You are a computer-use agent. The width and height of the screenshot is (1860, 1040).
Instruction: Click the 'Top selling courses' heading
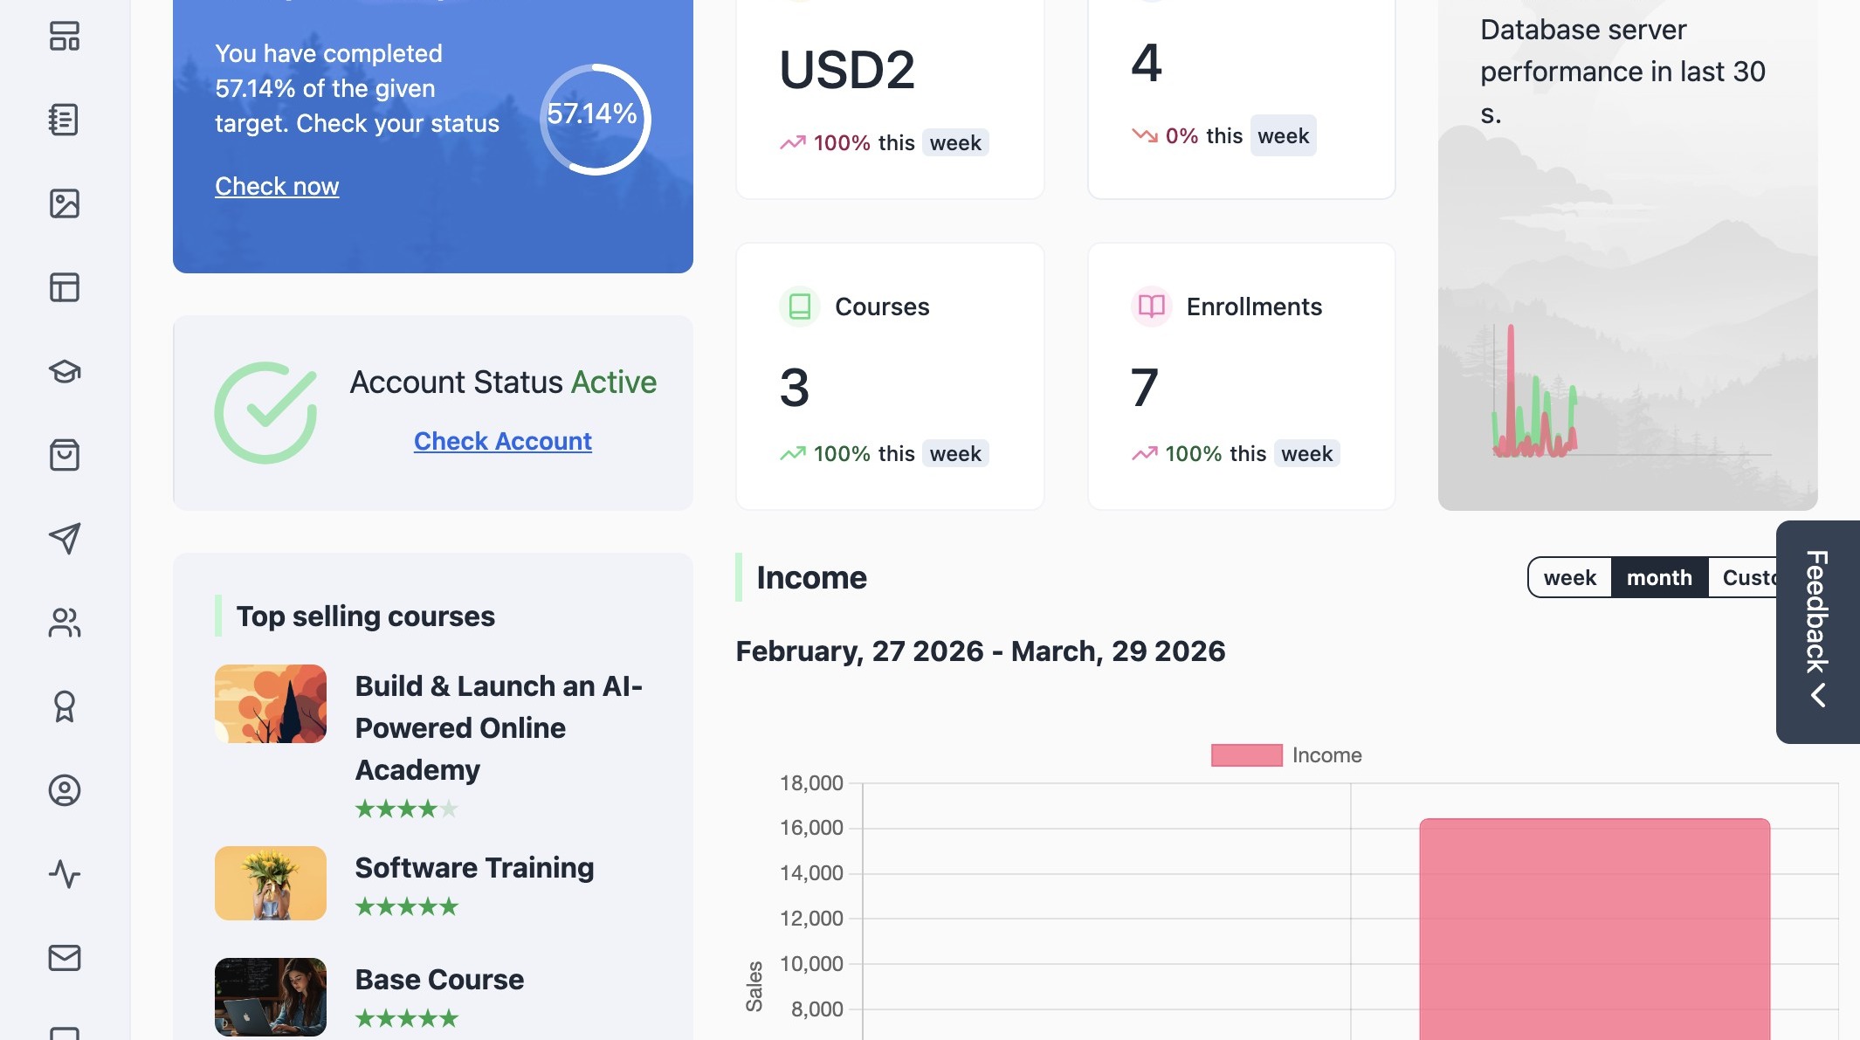[x=366, y=616]
